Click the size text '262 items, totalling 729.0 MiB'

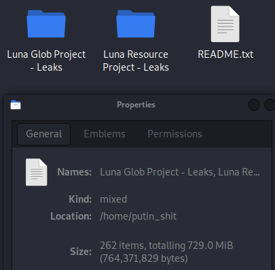(x=166, y=246)
